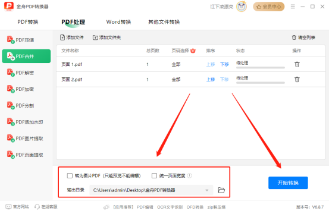The width and height of the screenshot is (329, 214).
Task: Enable 转为图片PDF checkbox
Action: coord(70,175)
